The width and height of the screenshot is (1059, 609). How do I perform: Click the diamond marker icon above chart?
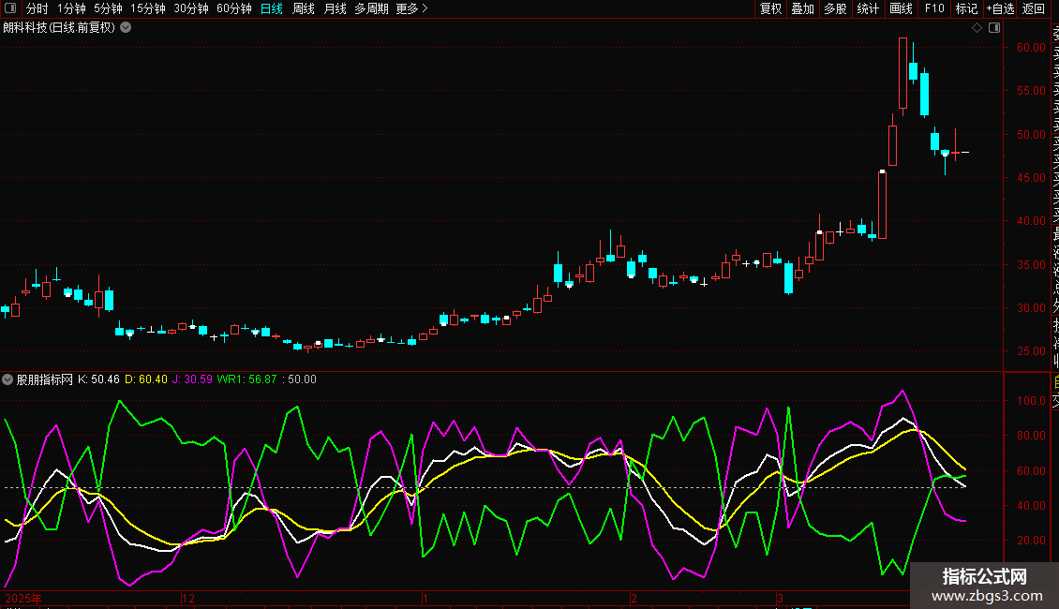(977, 28)
